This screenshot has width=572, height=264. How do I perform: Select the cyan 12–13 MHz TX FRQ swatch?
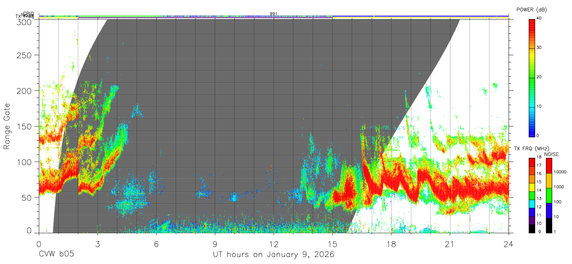(x=531, y=203)
